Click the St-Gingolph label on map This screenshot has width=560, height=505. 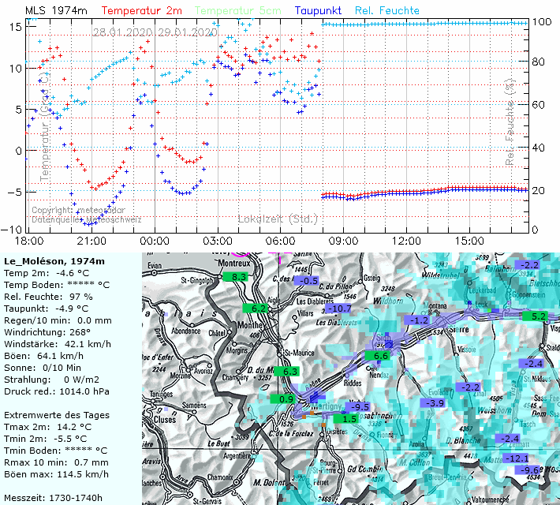(197, 280)
